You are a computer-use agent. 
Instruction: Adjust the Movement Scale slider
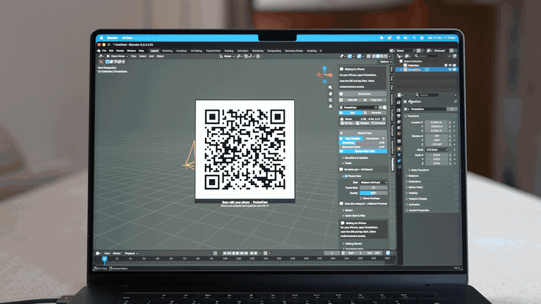click(362, 147)
